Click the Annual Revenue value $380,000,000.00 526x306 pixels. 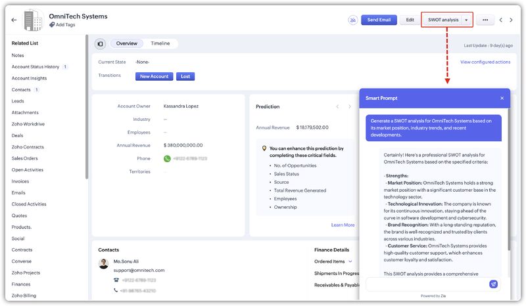pyautogui.click(x=183, y=146)
